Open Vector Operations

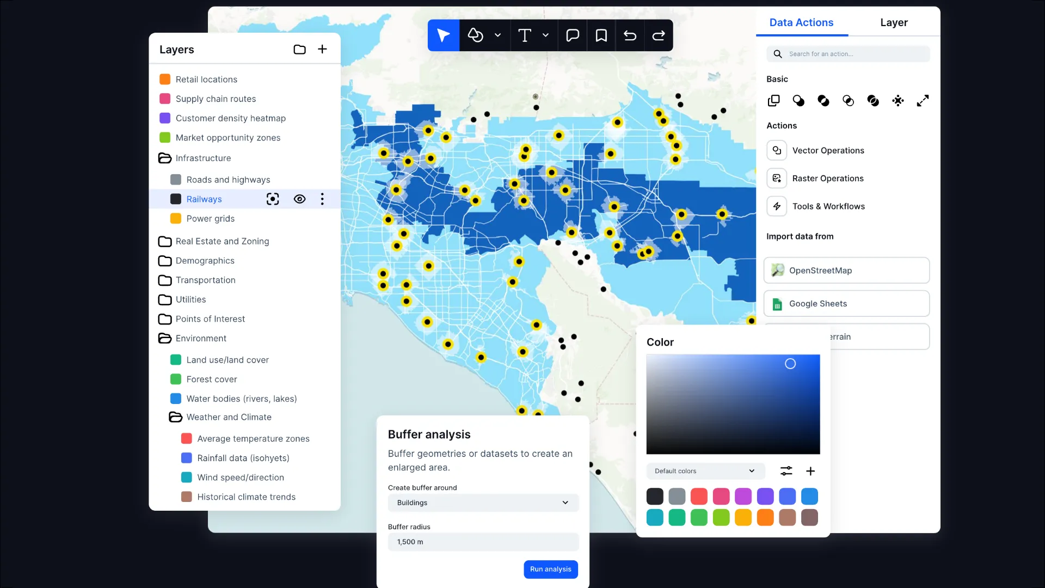tap(828, 150)
